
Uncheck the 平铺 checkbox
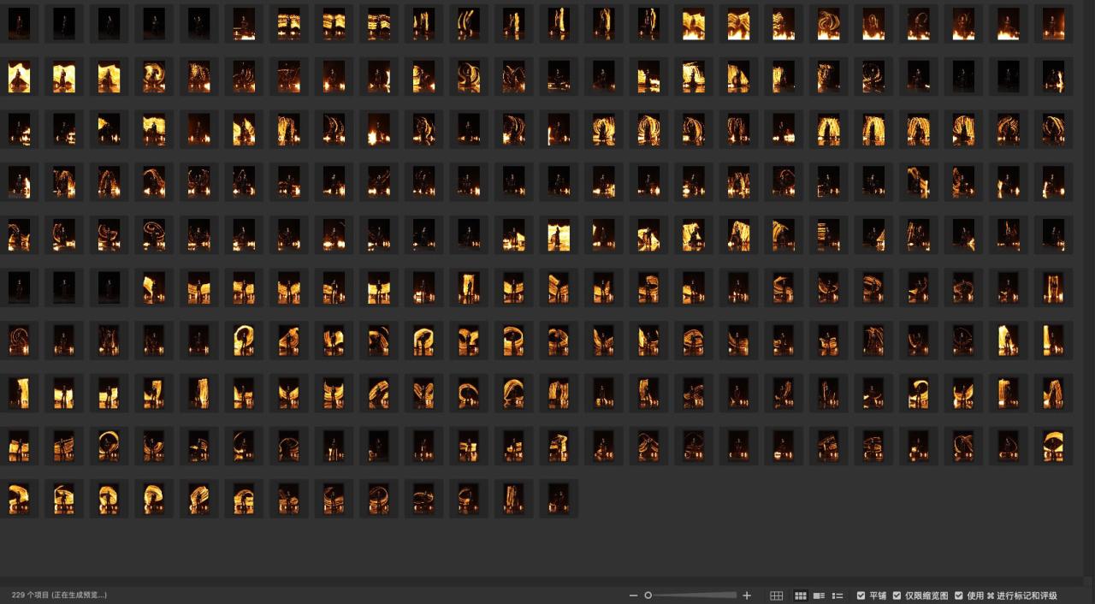tap(861, 595)
